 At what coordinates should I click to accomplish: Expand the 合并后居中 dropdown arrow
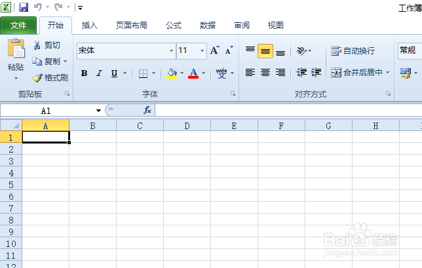387,72
